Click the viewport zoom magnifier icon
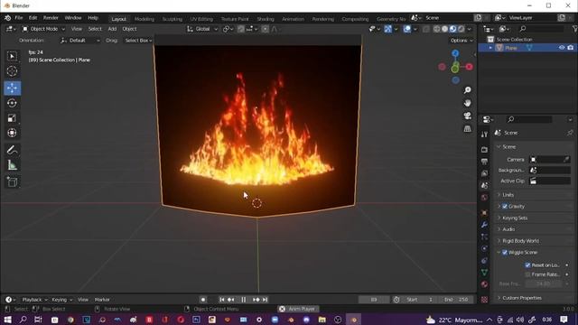 click(x=468, y=90)
